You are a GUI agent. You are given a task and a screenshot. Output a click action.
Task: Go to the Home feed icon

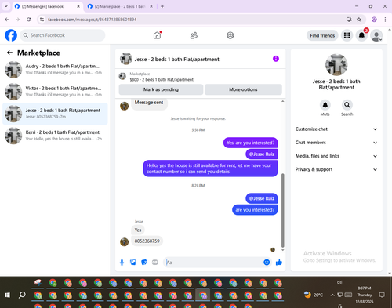tap(157, 35)
